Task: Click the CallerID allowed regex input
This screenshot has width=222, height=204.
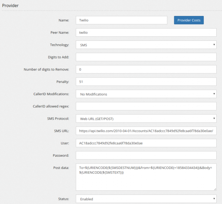Action: coord(146,106)
